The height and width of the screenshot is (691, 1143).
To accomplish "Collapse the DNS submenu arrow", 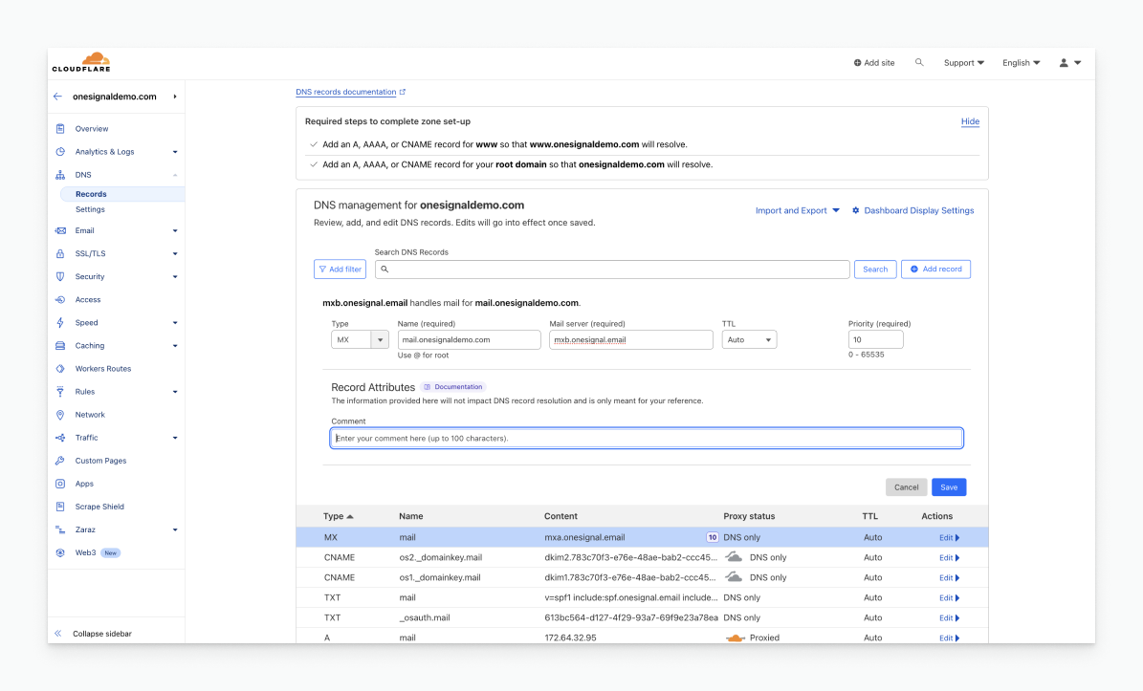I will point(175,175).
